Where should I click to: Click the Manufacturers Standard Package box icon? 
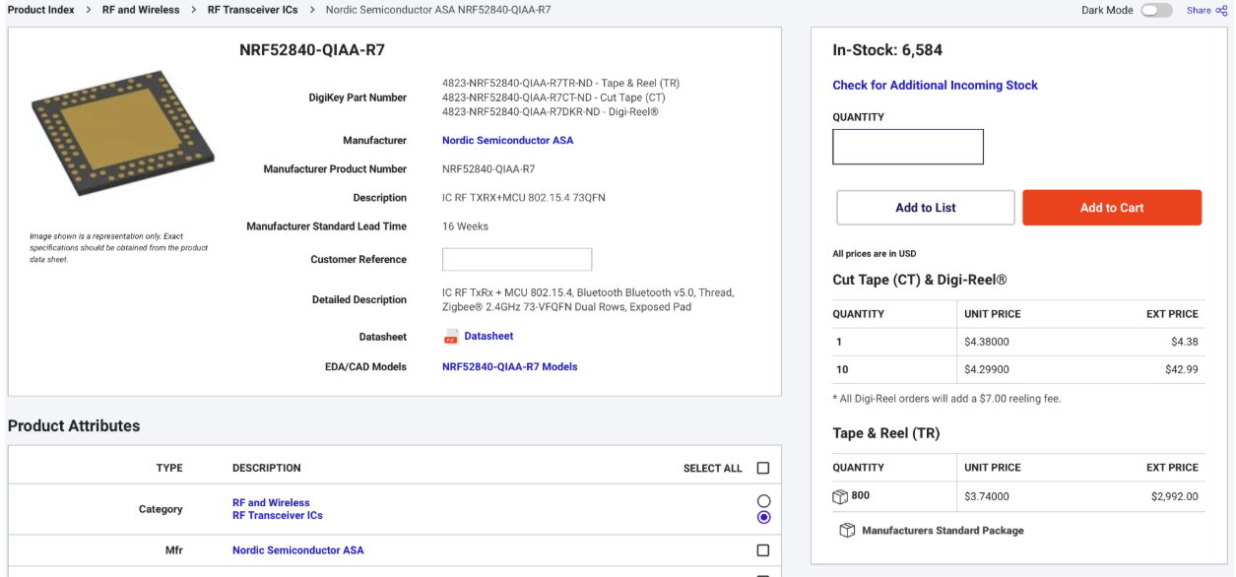pyautogui.click(x=847, y=531)
